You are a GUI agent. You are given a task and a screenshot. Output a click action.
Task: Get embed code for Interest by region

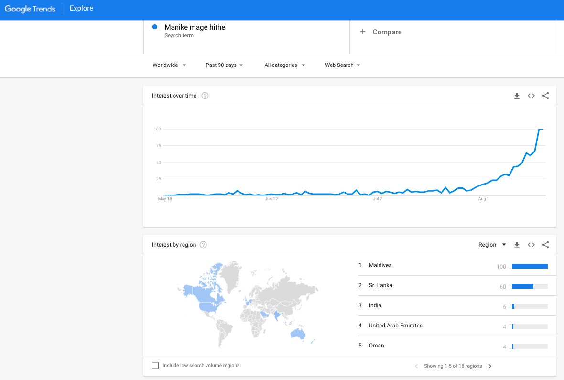coord(531,245)
